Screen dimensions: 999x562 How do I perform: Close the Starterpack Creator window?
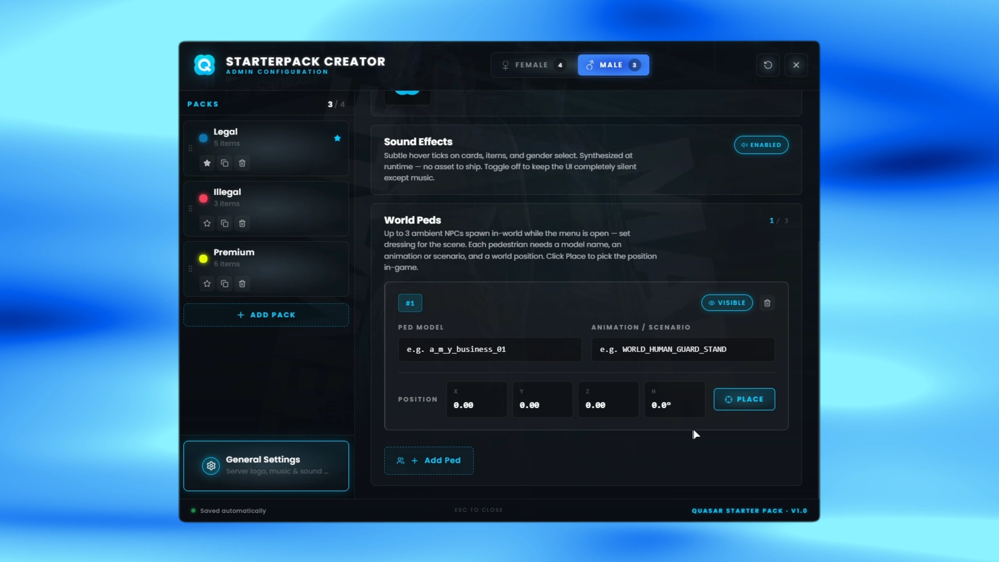coord(796,65)
